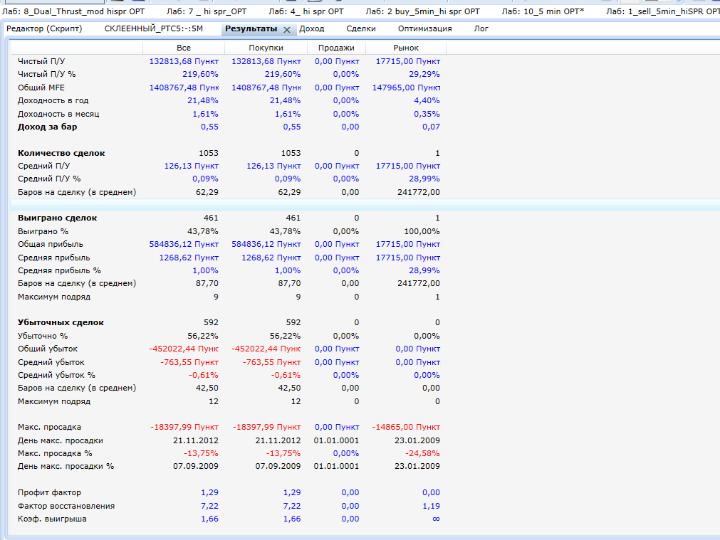This screenshot has width=720, height=540.
Task: Click the Количество сделок row label
Action: point(61,153)
